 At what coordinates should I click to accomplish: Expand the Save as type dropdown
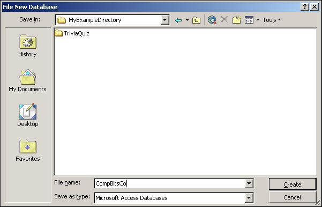pyautogui.click(x=249, y=198)
